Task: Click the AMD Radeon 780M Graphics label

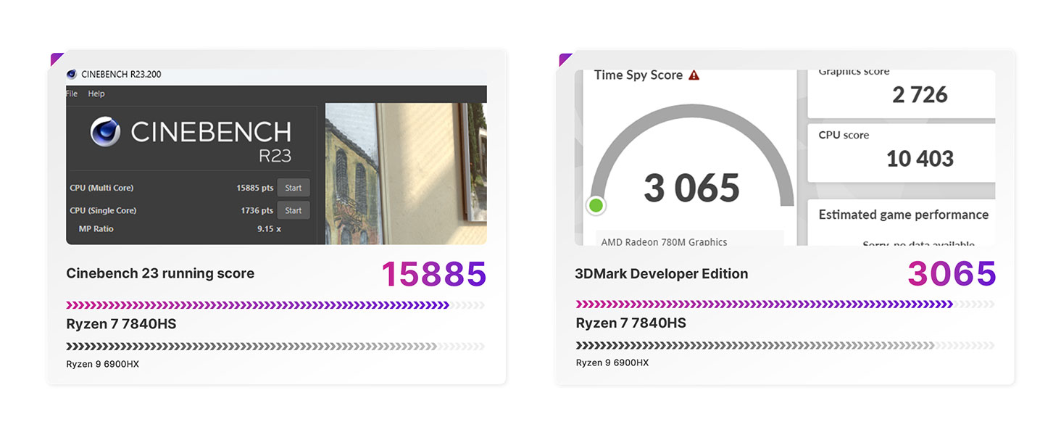Action: coord(664,242)
